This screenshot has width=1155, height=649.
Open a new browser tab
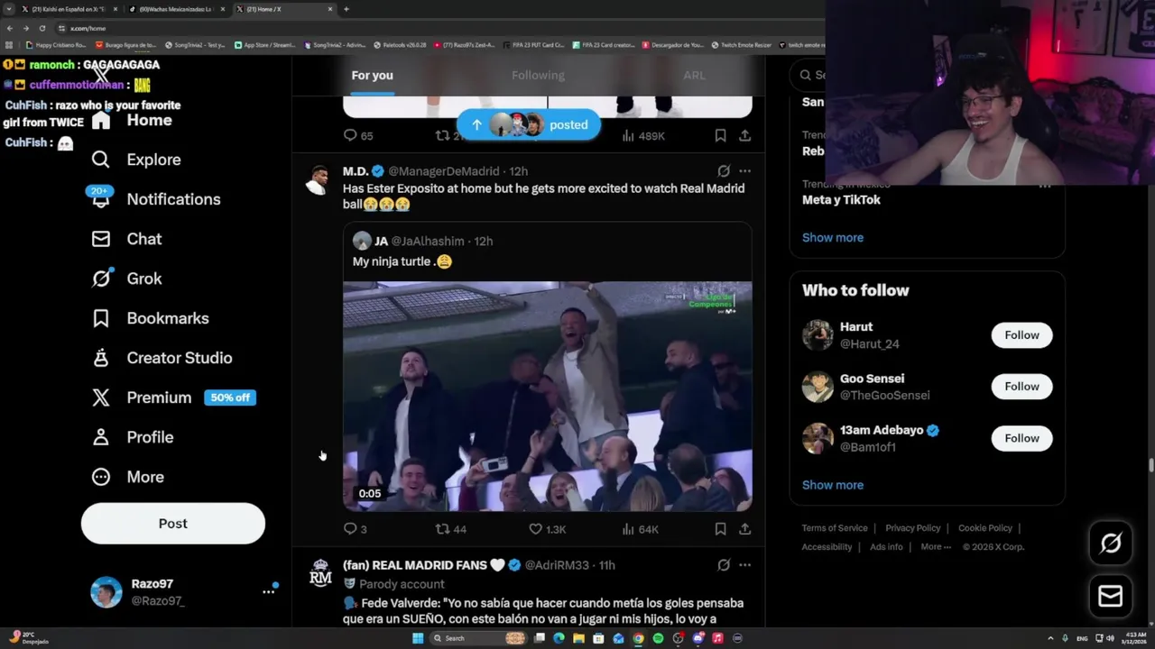point(346,9)
